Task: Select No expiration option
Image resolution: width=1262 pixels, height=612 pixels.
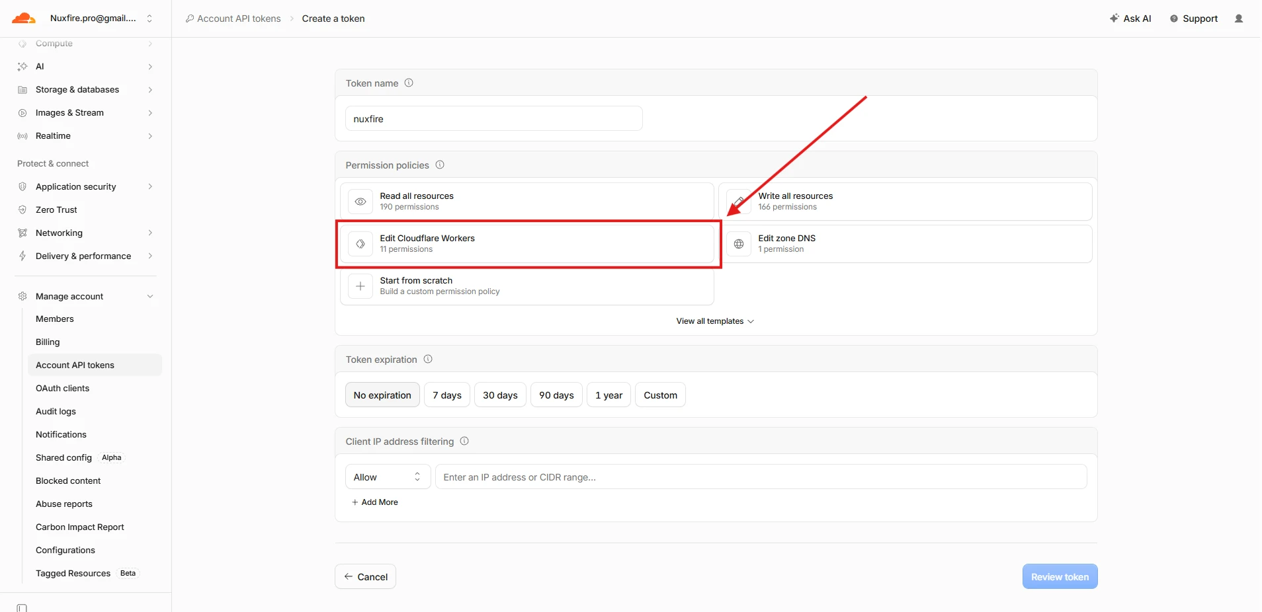Action: click(382, 395)
